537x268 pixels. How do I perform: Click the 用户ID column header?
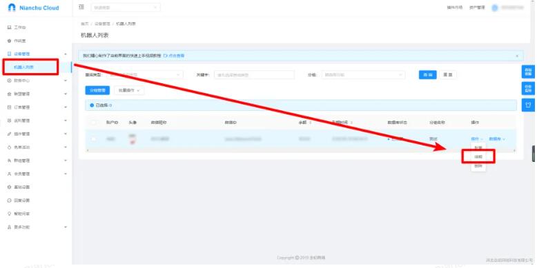point(112,123)
